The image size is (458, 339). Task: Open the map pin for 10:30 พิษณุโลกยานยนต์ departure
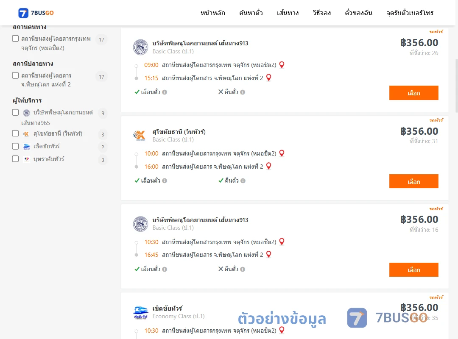282,242
